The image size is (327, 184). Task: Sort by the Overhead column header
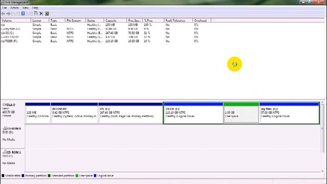[202, 20]
